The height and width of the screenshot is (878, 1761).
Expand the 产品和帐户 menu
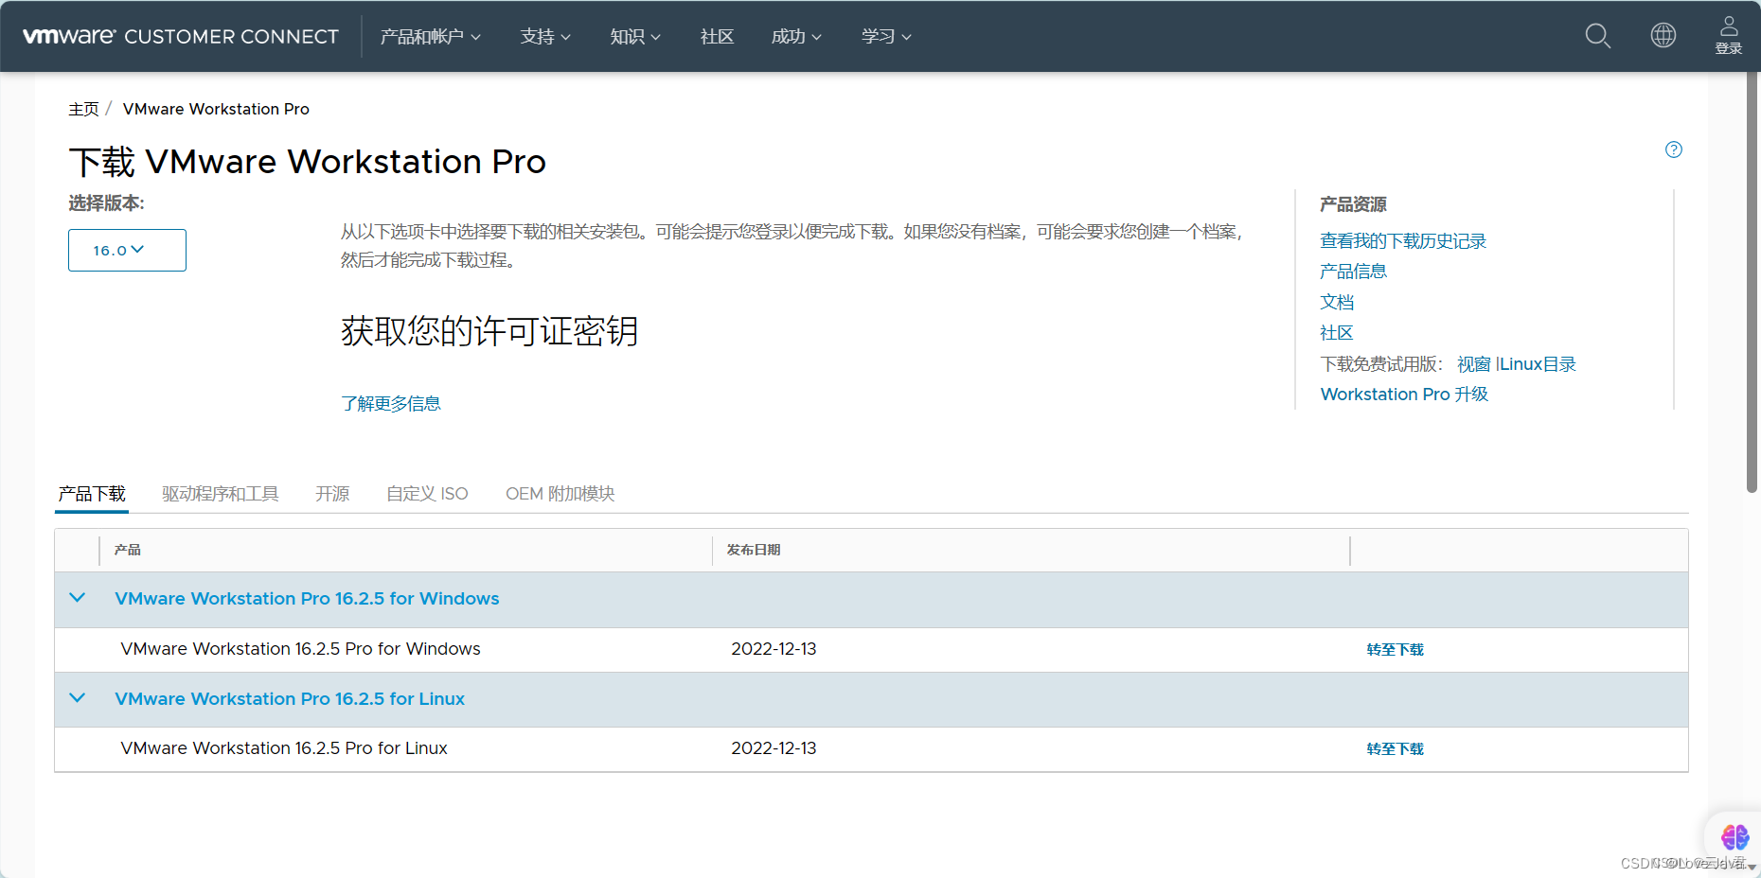point(430,36)
